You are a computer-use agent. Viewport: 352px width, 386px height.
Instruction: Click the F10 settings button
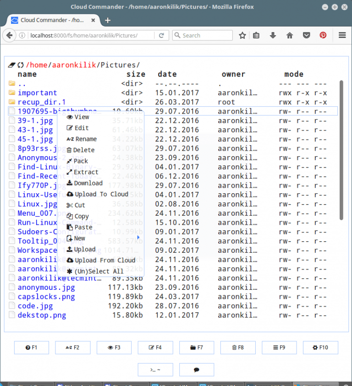tap(320, 348)
